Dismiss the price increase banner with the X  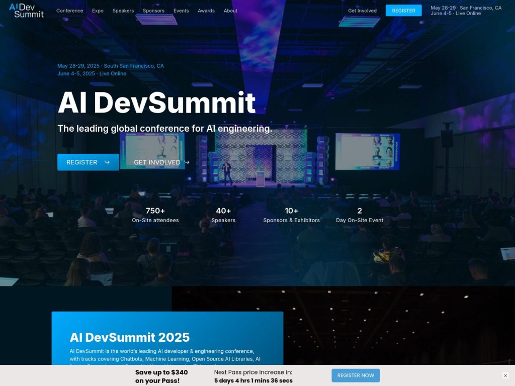pos(505,375)
